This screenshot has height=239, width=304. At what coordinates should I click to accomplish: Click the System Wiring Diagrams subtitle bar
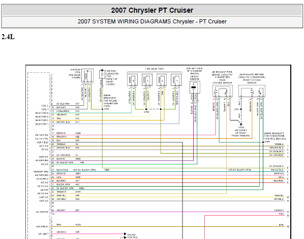152,21
